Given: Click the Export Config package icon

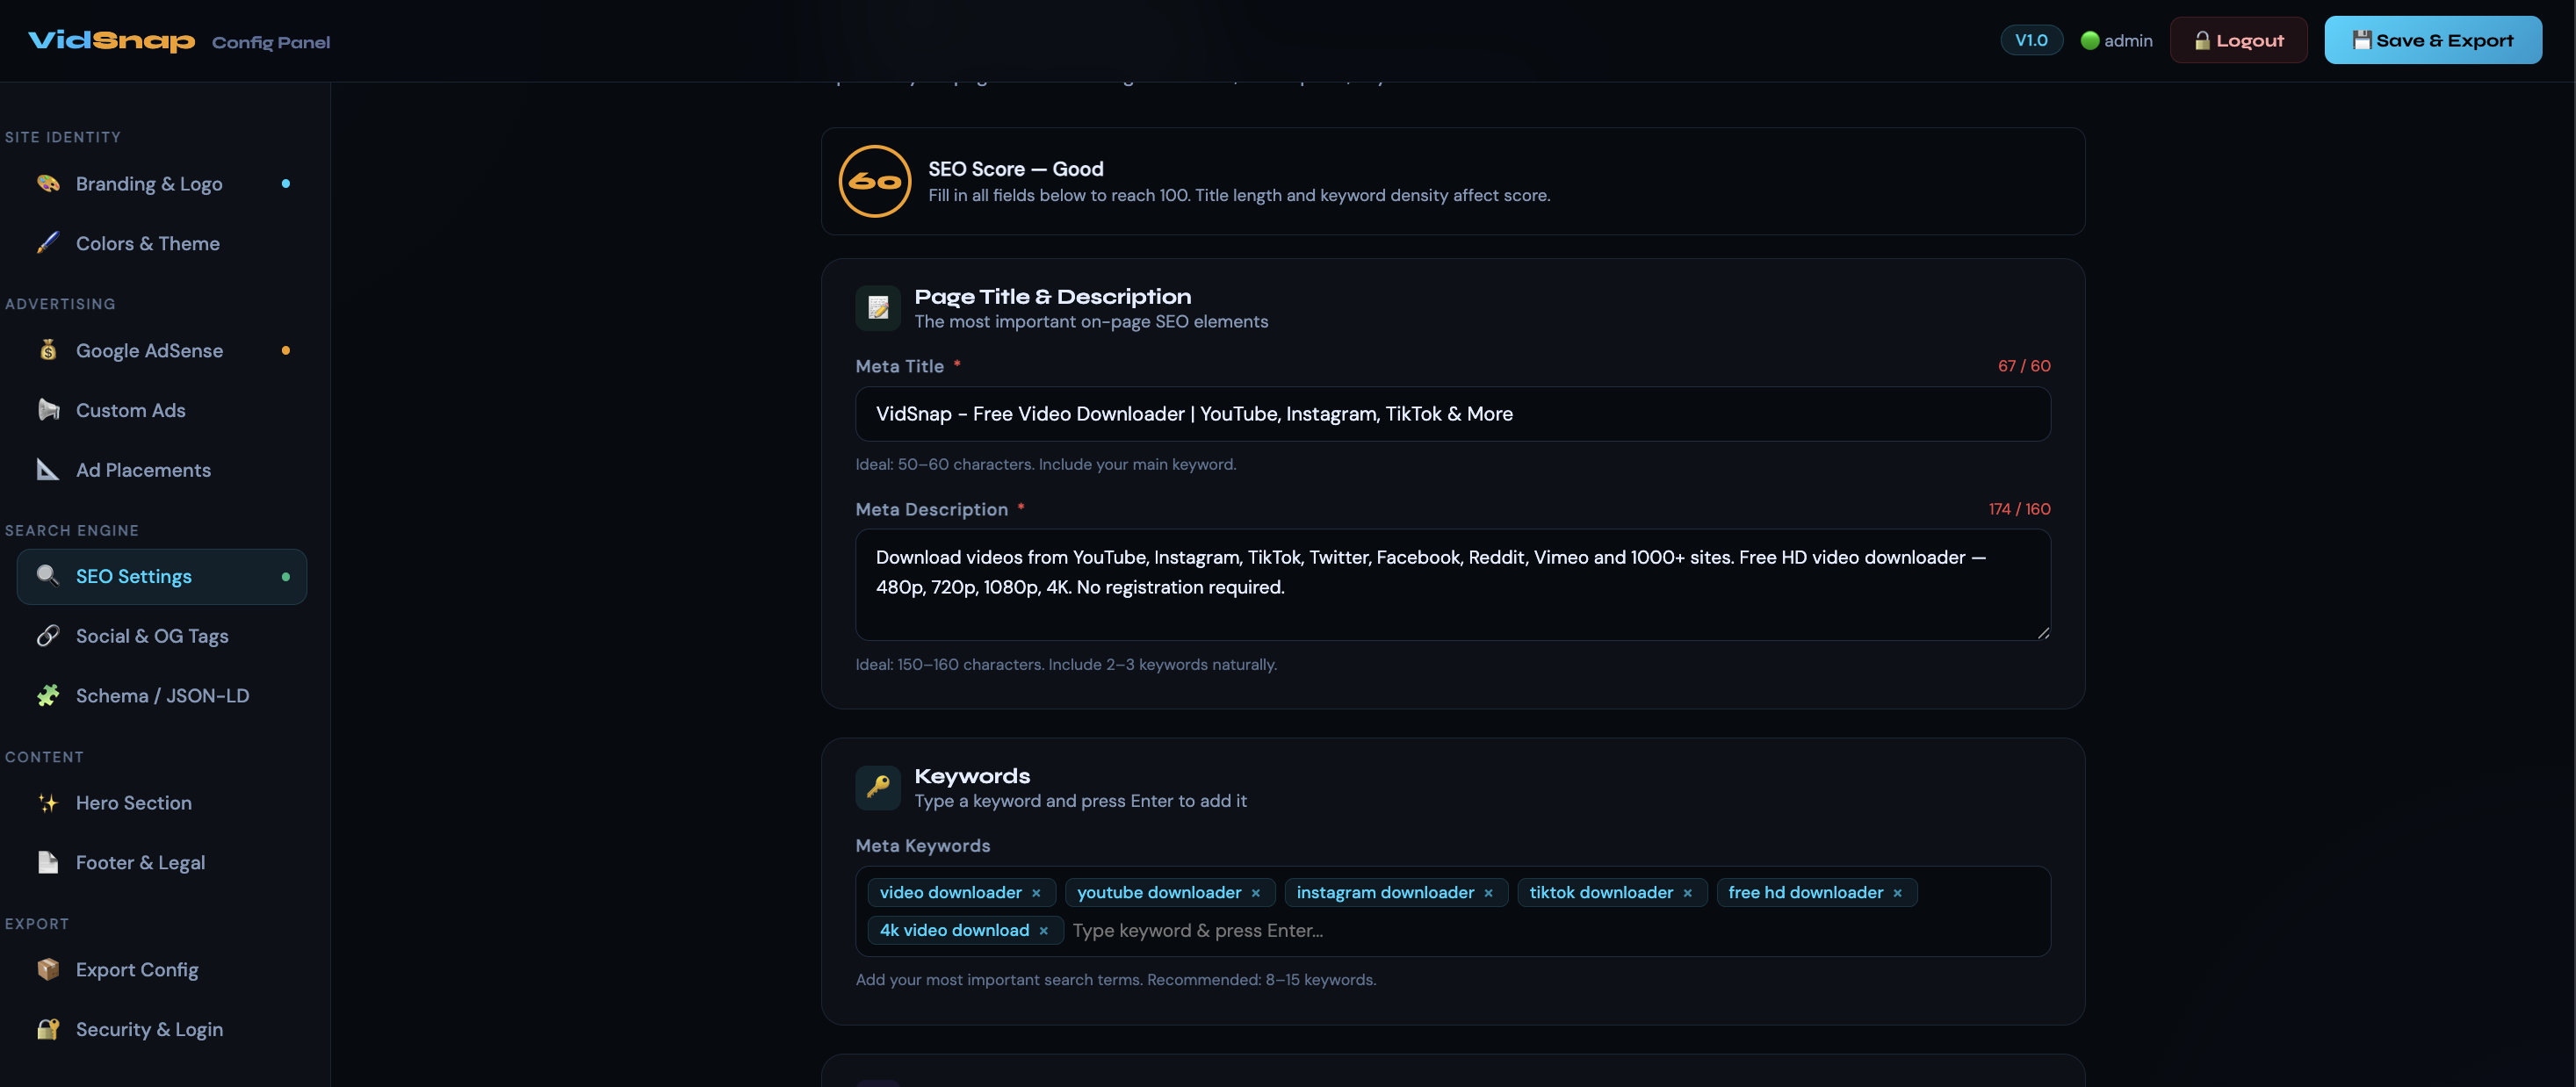Looking at the screenshot, I should click(x=48, y=969).
